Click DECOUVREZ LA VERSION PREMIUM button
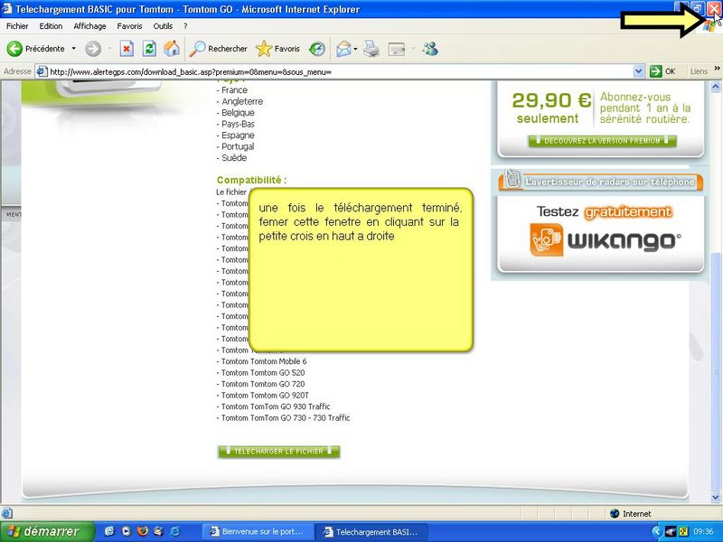723x542 pixels. tap(602, 141)
